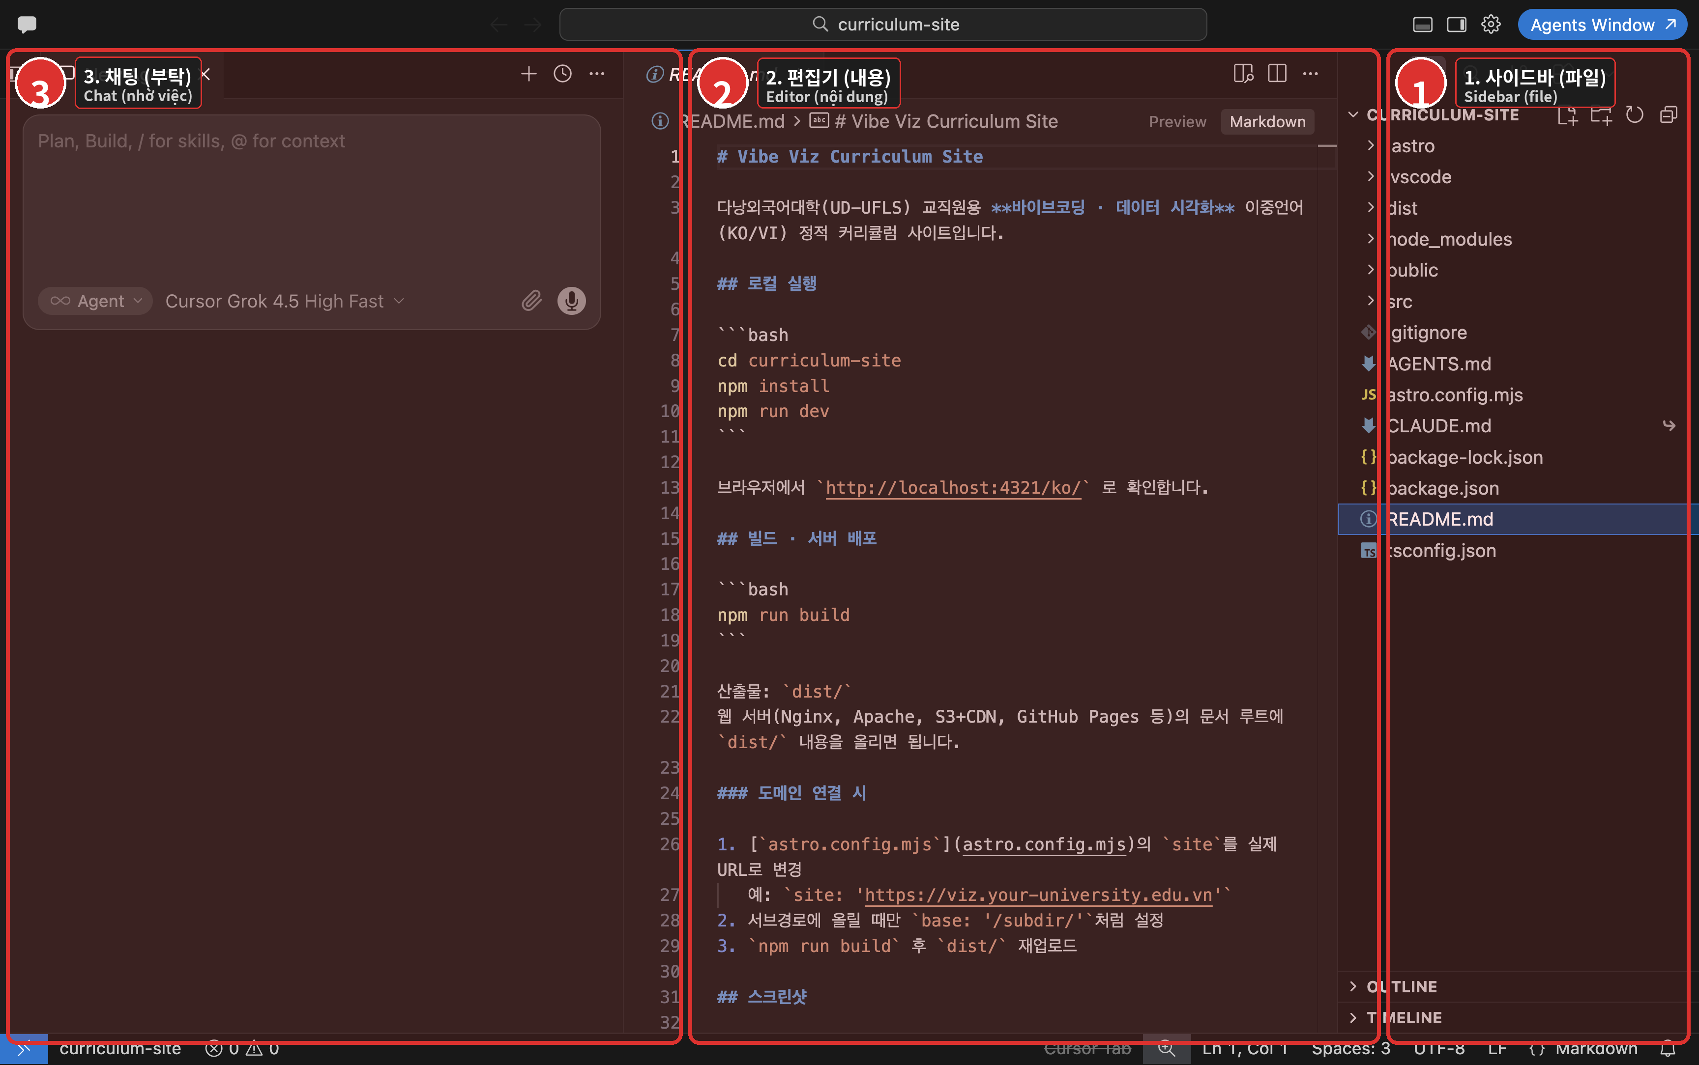This screenshot has height=1065, width=1699.
Task: Refresh the explorer
Action: [1635, 115]
